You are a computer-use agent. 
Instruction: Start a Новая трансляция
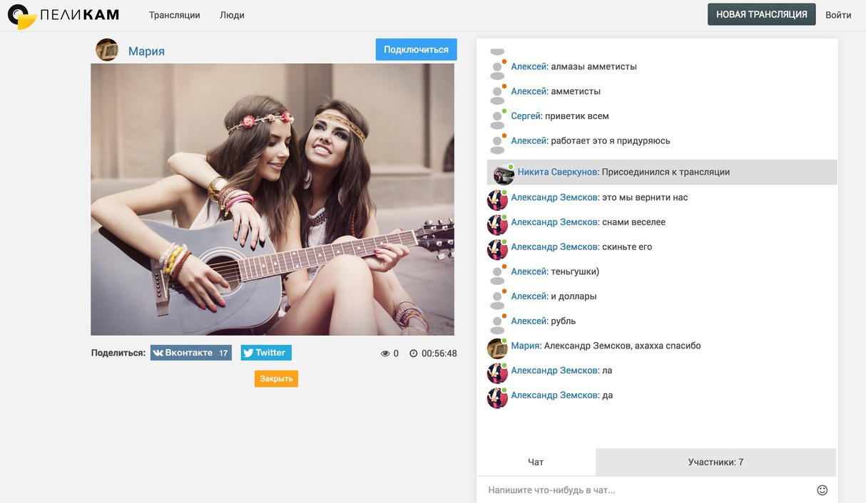pyautogui.click(x=761, y=14)
